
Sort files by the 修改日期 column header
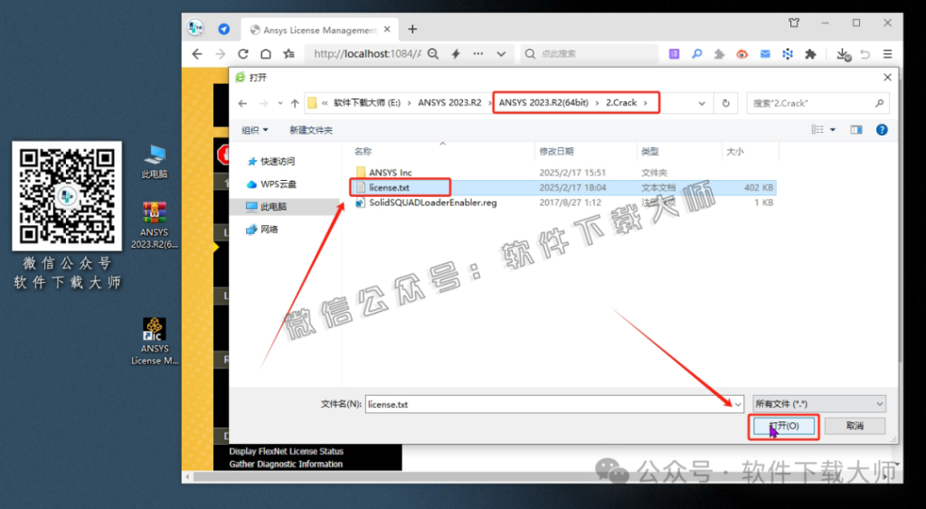(x=586, y=152)
